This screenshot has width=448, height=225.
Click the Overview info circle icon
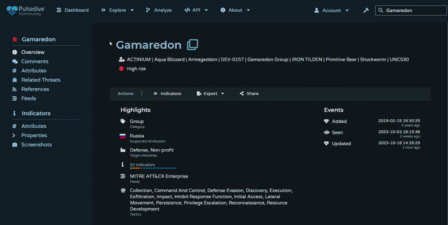pos(15,52)
